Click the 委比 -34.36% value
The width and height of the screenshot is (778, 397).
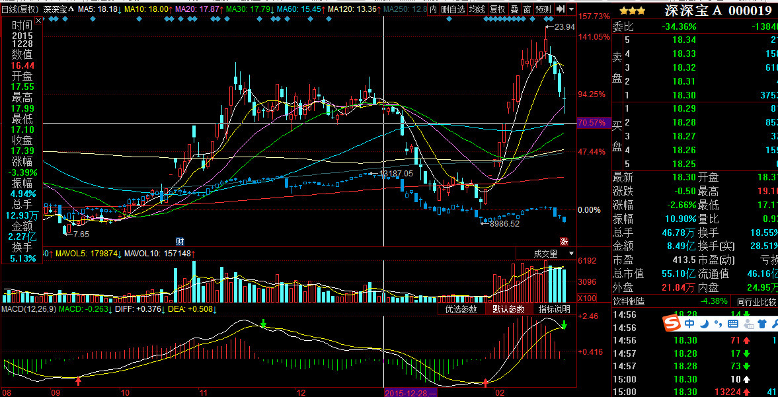(x=678, y=26)
